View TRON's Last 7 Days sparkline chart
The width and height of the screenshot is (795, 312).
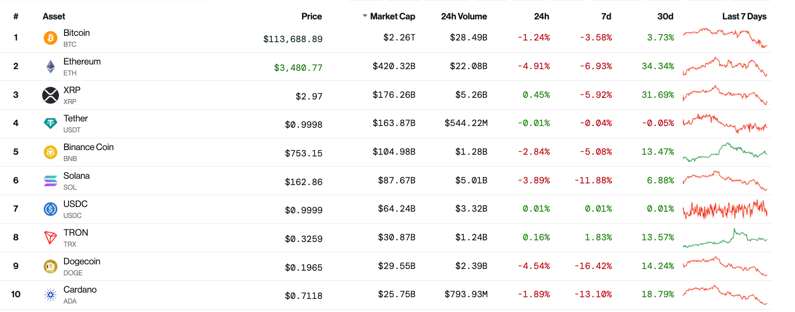tap(725, 238)
